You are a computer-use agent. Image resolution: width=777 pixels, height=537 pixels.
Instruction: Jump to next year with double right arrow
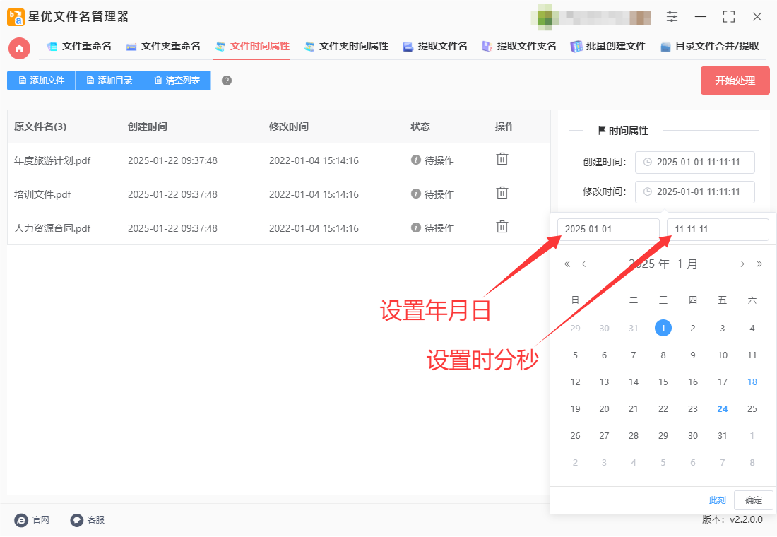[759, 264]
